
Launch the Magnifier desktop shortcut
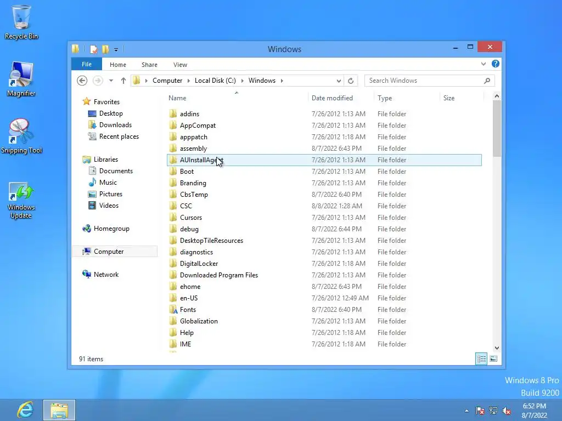(21, 79)
